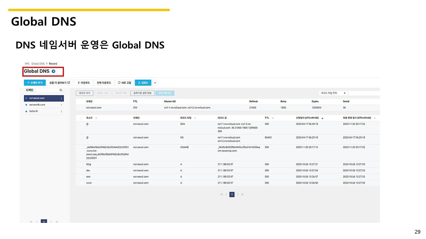Screen dimensions: 426x239
Task: Check the NS record row checkbox
Action: coord(81,137)
